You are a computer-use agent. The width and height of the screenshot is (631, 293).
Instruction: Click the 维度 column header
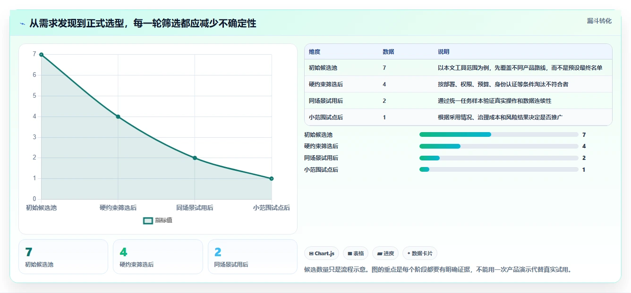pyautogui.click(x=315, y=52)
